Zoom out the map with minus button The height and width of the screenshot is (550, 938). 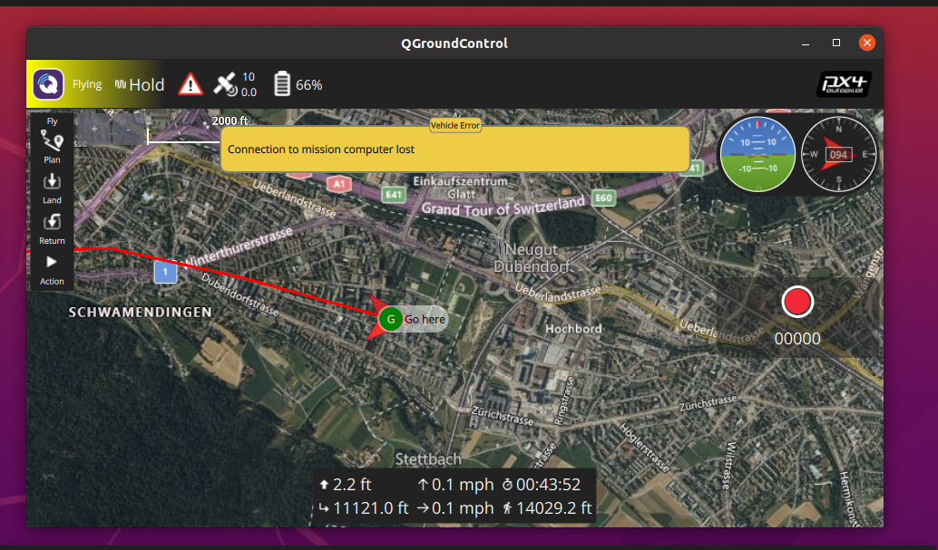click(x=128, y=129)
